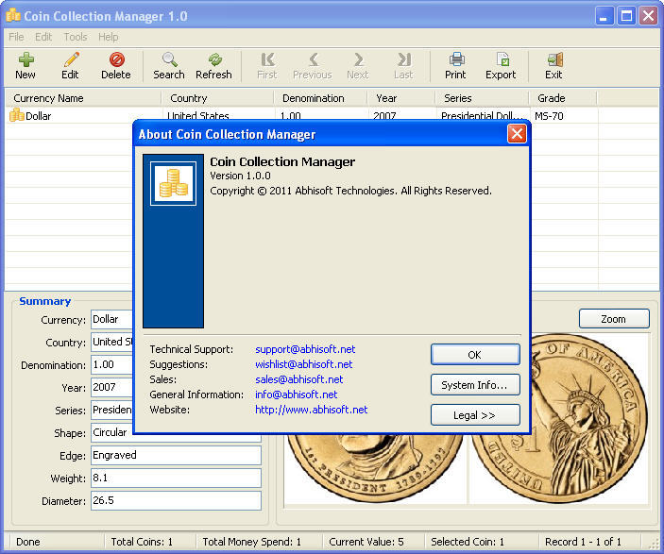
Task: Click Record 1 - 1 of 1 status text
Action: click(583, 542)
